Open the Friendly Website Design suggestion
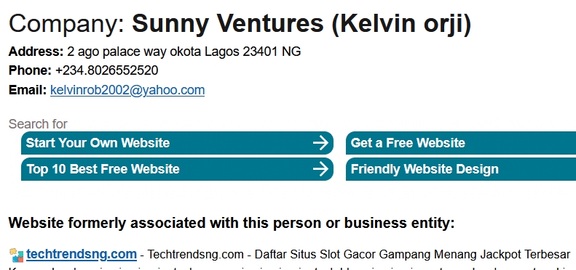This screenshot has height=270, width=576. point(461,169)
